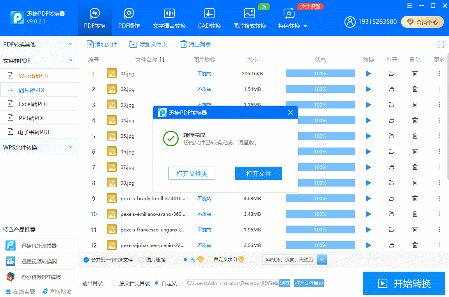449x297 pixels.
Task: Click 打开文件目录 button
Action: (309, 283)
